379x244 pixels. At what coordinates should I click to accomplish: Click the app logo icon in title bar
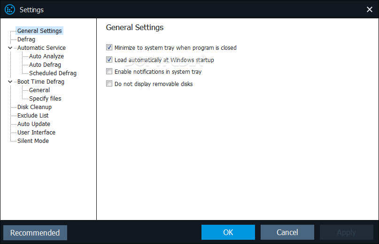click(x=10, y=10)
